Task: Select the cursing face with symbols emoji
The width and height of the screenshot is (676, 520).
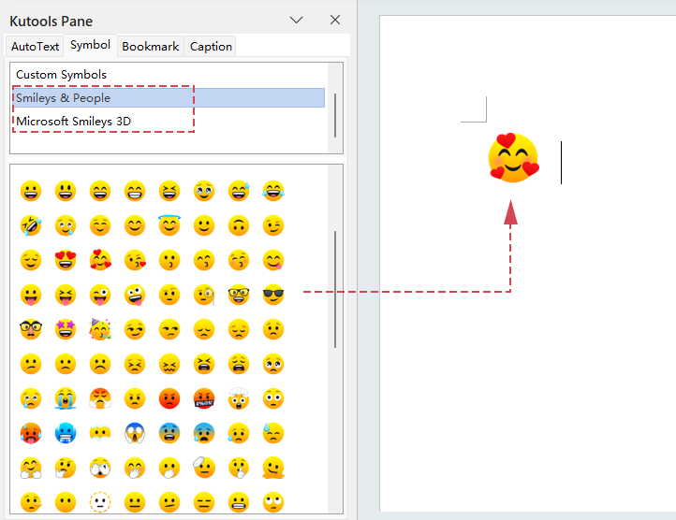Action: pos(204,398)
